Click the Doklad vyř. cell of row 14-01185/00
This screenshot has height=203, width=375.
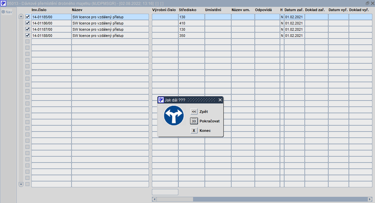[x=360, y=17]
